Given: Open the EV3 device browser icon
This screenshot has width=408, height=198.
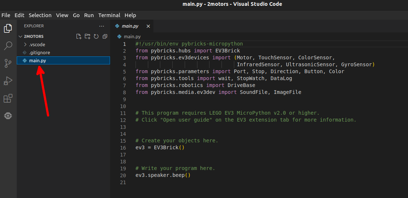Looking at the screenshot, I should click(x=8, y=116).
